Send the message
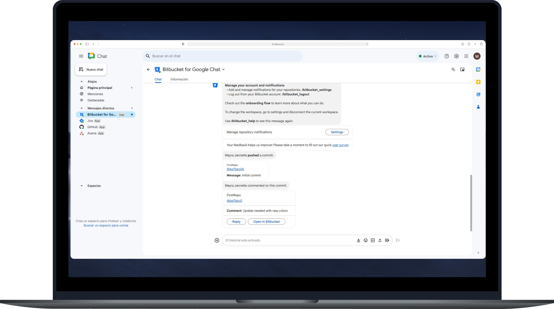 click(398, 240)
